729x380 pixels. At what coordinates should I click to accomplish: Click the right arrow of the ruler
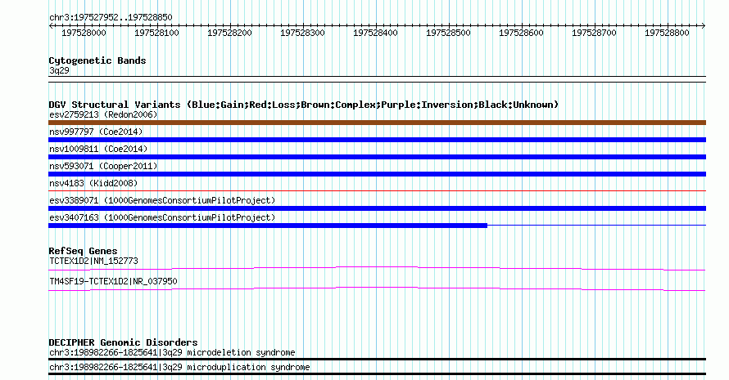click(x=704, y=25)
